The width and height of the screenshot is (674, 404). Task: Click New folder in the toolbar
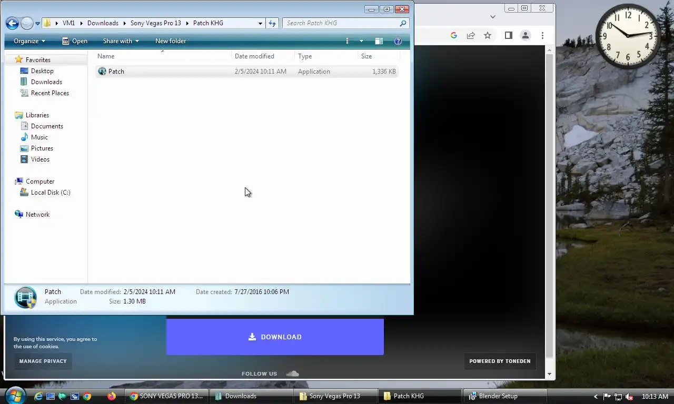(171, 41)
